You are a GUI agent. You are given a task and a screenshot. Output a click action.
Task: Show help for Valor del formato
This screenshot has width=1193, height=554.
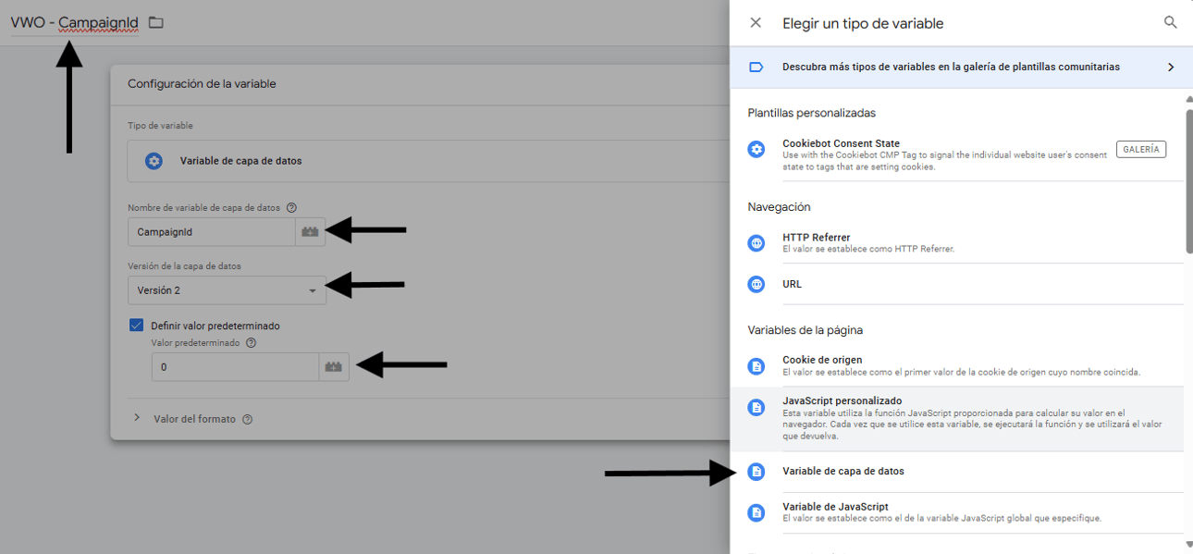coord(247,419)
